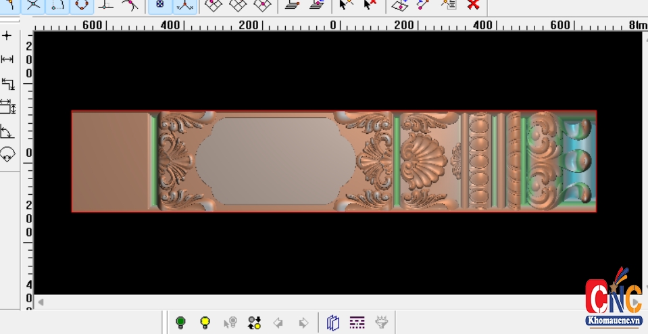Click the grey right arrow button
This screenshot has height=334, width=648.
[x=303, y=323]
